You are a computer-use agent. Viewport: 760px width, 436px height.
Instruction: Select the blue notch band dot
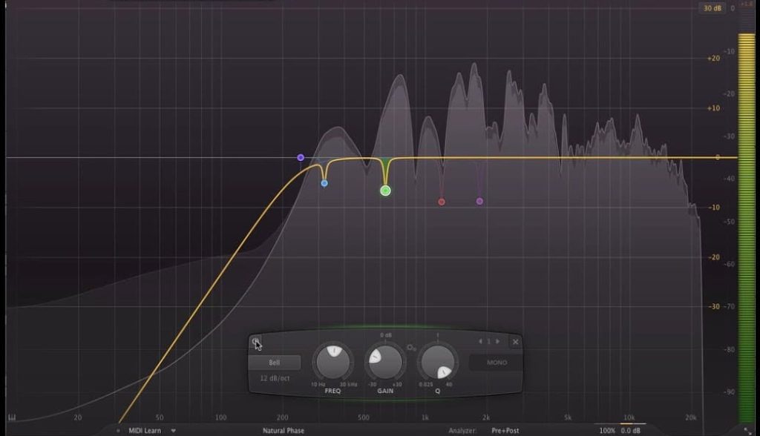(323, 181)
